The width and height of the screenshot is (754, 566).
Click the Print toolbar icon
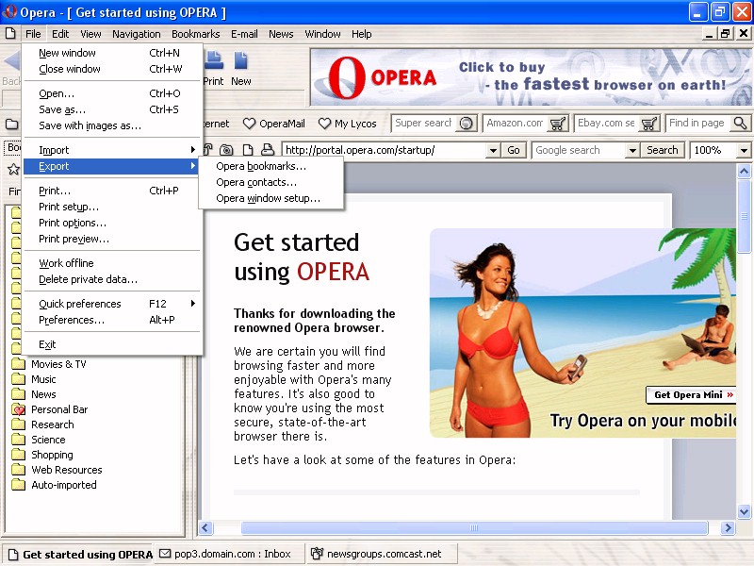(214, 61)
